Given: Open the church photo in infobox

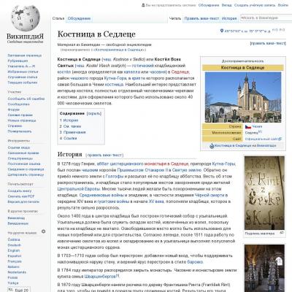Looking at the screenshot, I should click(243, 97).
